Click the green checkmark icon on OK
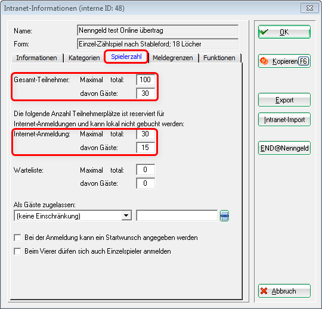Viewport: 322px width, 309px height. pyautogui.click(x=264, y=32)
